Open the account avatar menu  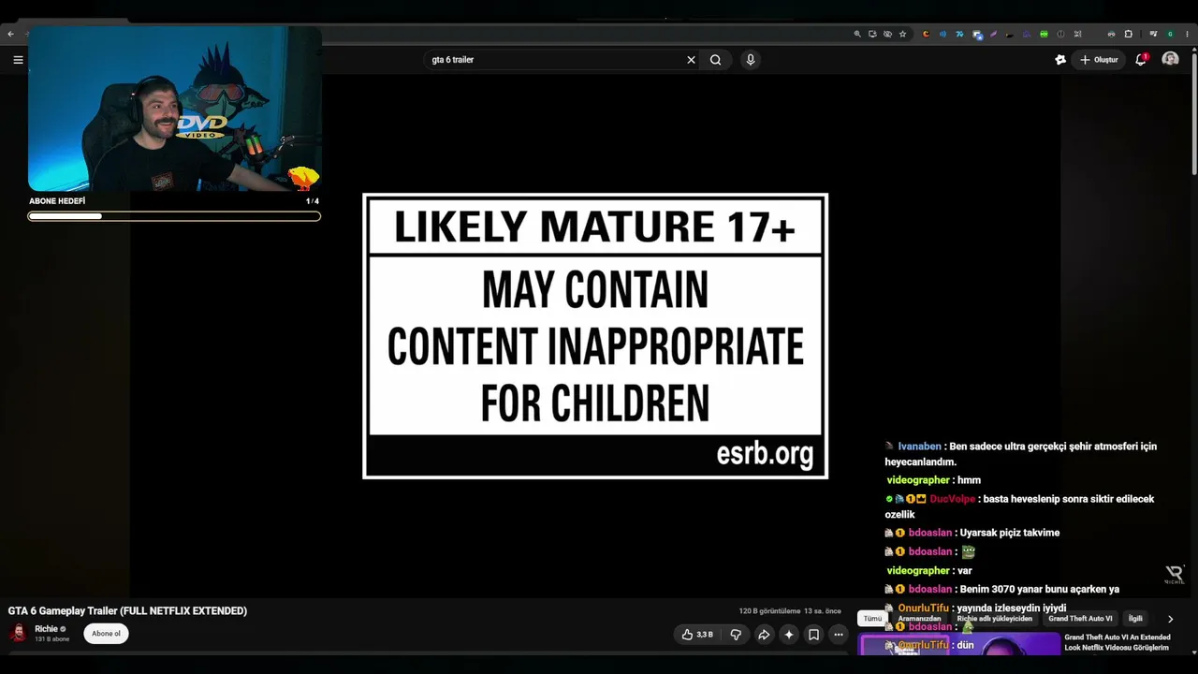click(x=1170, y=59)
